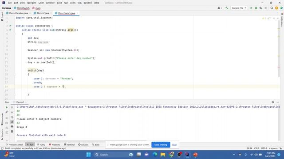Open Search Everywhere with the magnifier icon

[x=272, y=8]
